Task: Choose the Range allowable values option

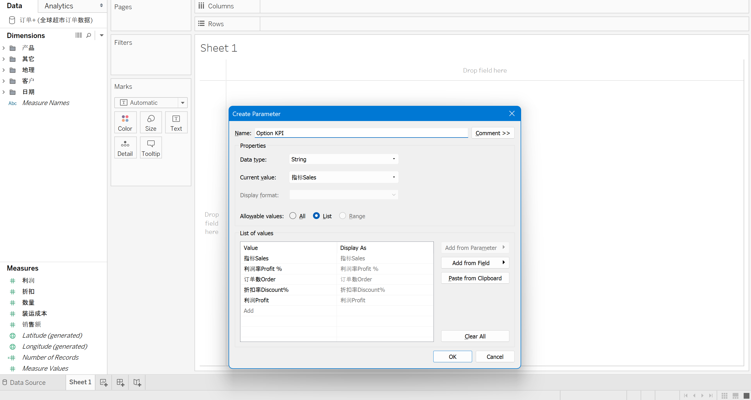Action: pyautogui.click(x=343, y=216)
